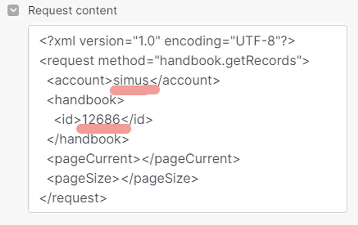This screenshot has height=225, width=358.
Task: Click the opening account tag
Action: [80, 80]
